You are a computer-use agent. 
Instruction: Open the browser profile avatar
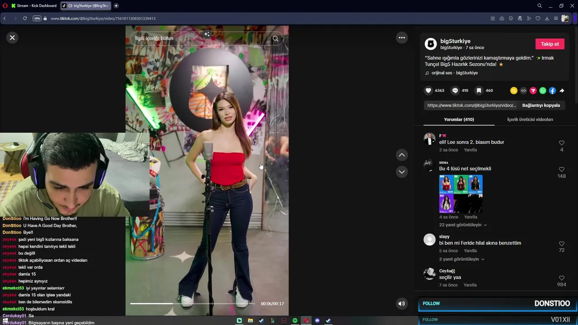565,19
